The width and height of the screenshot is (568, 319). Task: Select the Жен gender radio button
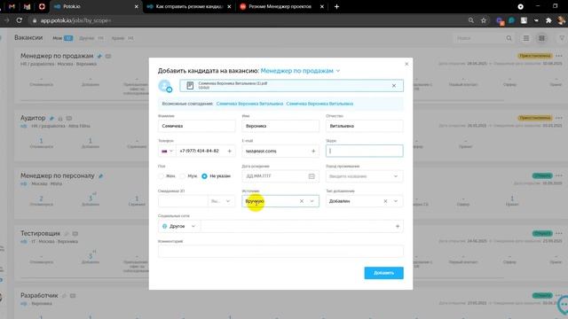[x=162, y=176]
